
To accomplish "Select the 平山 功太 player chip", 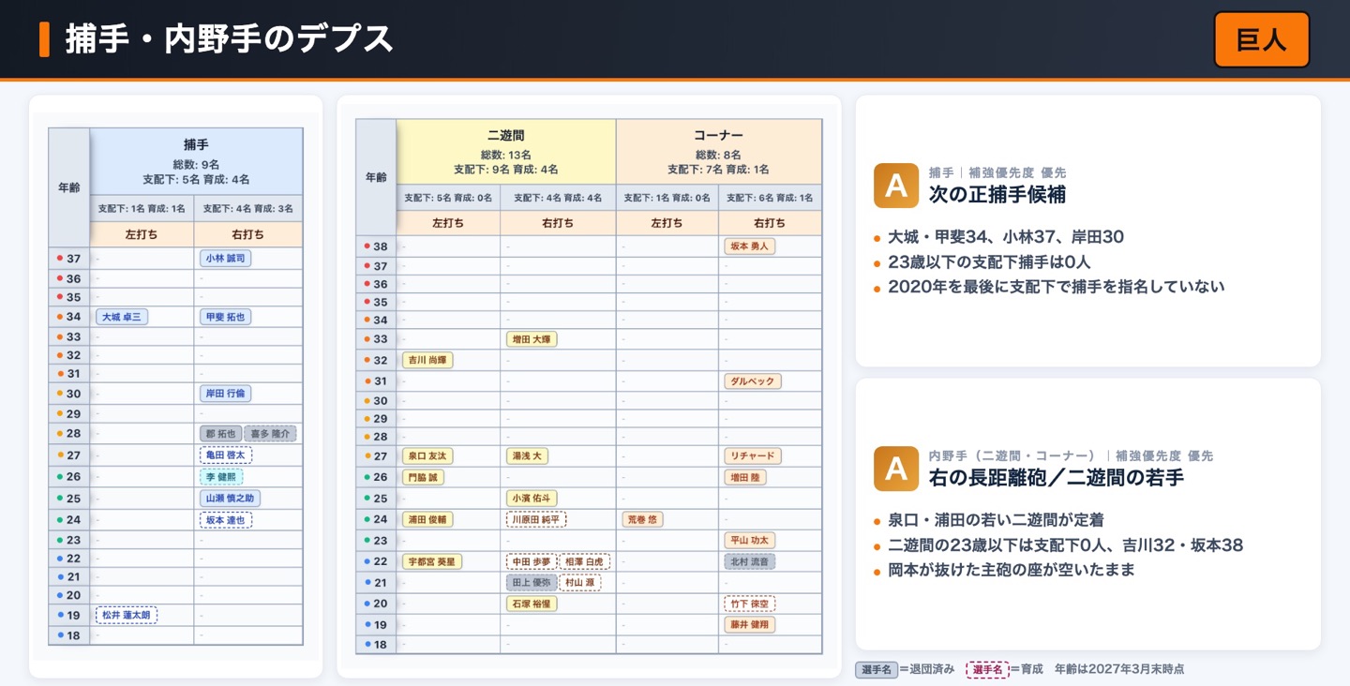I will (749, 541).
